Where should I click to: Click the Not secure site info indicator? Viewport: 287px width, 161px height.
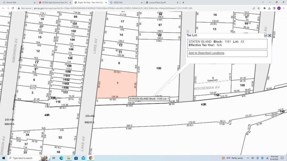pos(24,8)
